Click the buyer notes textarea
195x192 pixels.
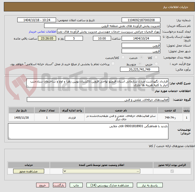[88, 131]
